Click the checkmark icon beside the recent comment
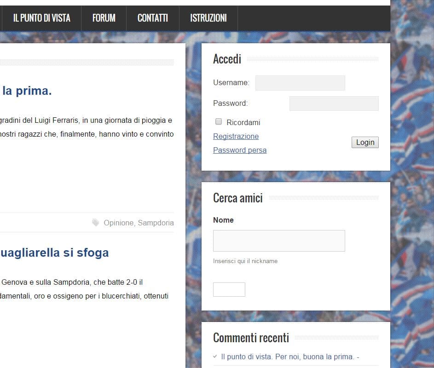This screenshot has height=368, width=434. coord(215,356)
